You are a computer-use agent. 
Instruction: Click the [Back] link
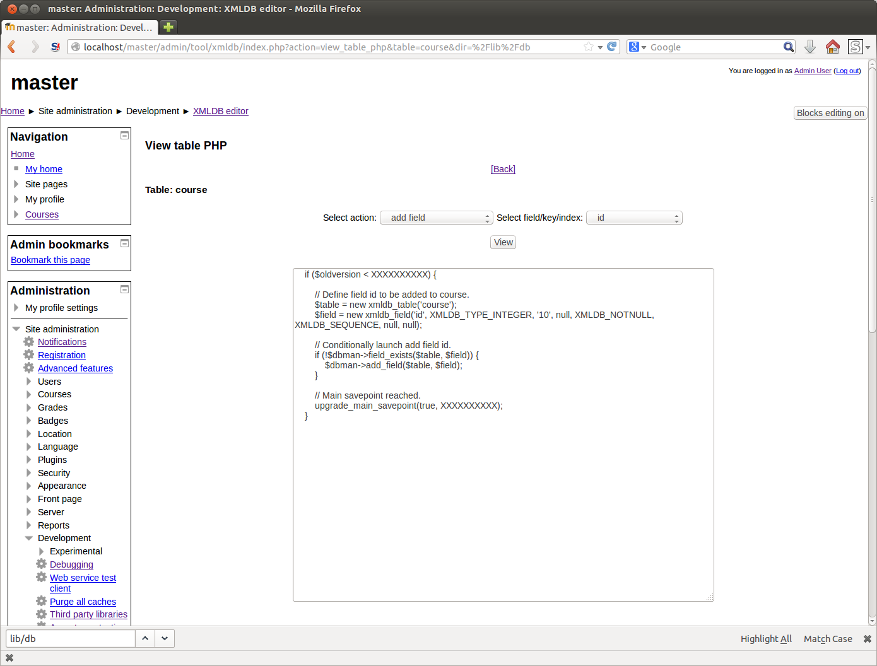(503, 169)
